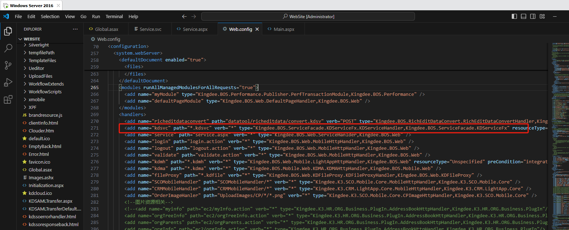Viewport: 569px width, 230px height.
Task: Click the gear icon in Web.config breadcrumb
Action: 93,39
